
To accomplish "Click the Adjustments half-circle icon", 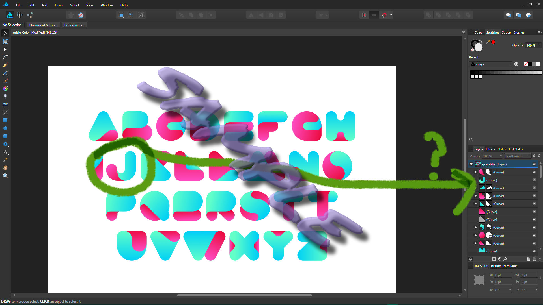I will click(500, 259).
